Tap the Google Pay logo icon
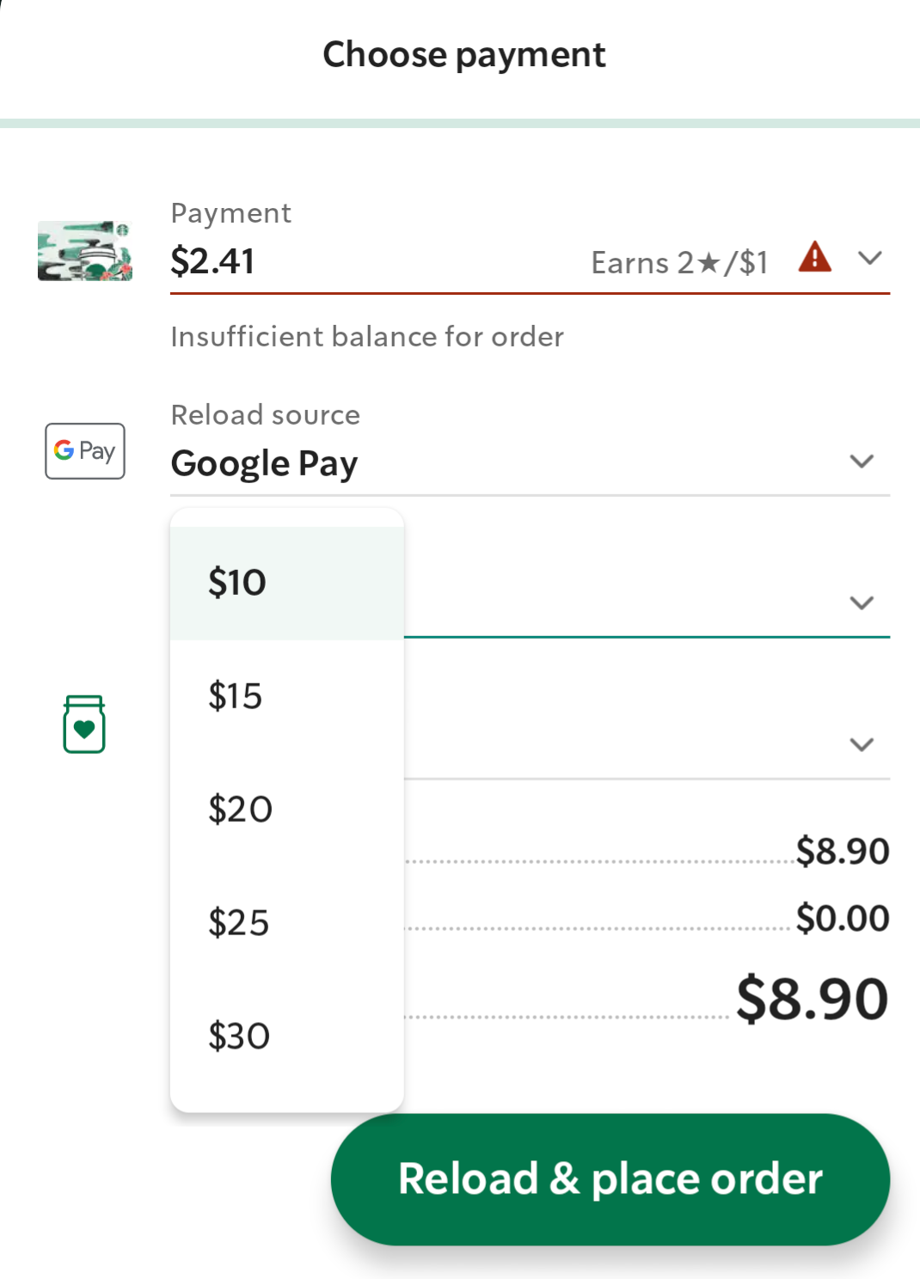The height and width of the screenshot is (1279, 920). (85, 450)
